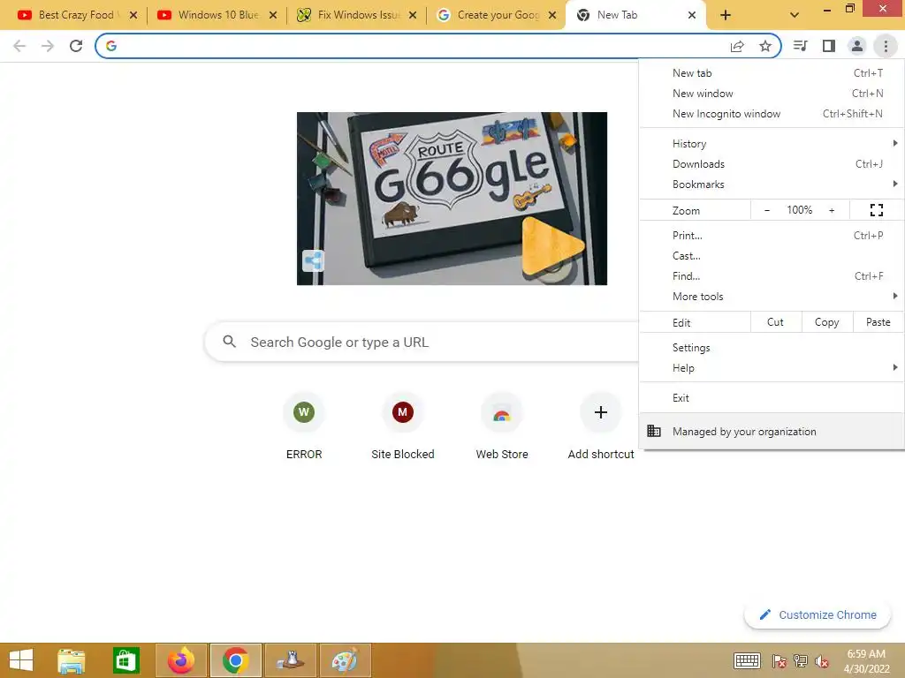Switch to Fix Windows Issues tab
The image size is (905, 678).
tap(357, 15)
